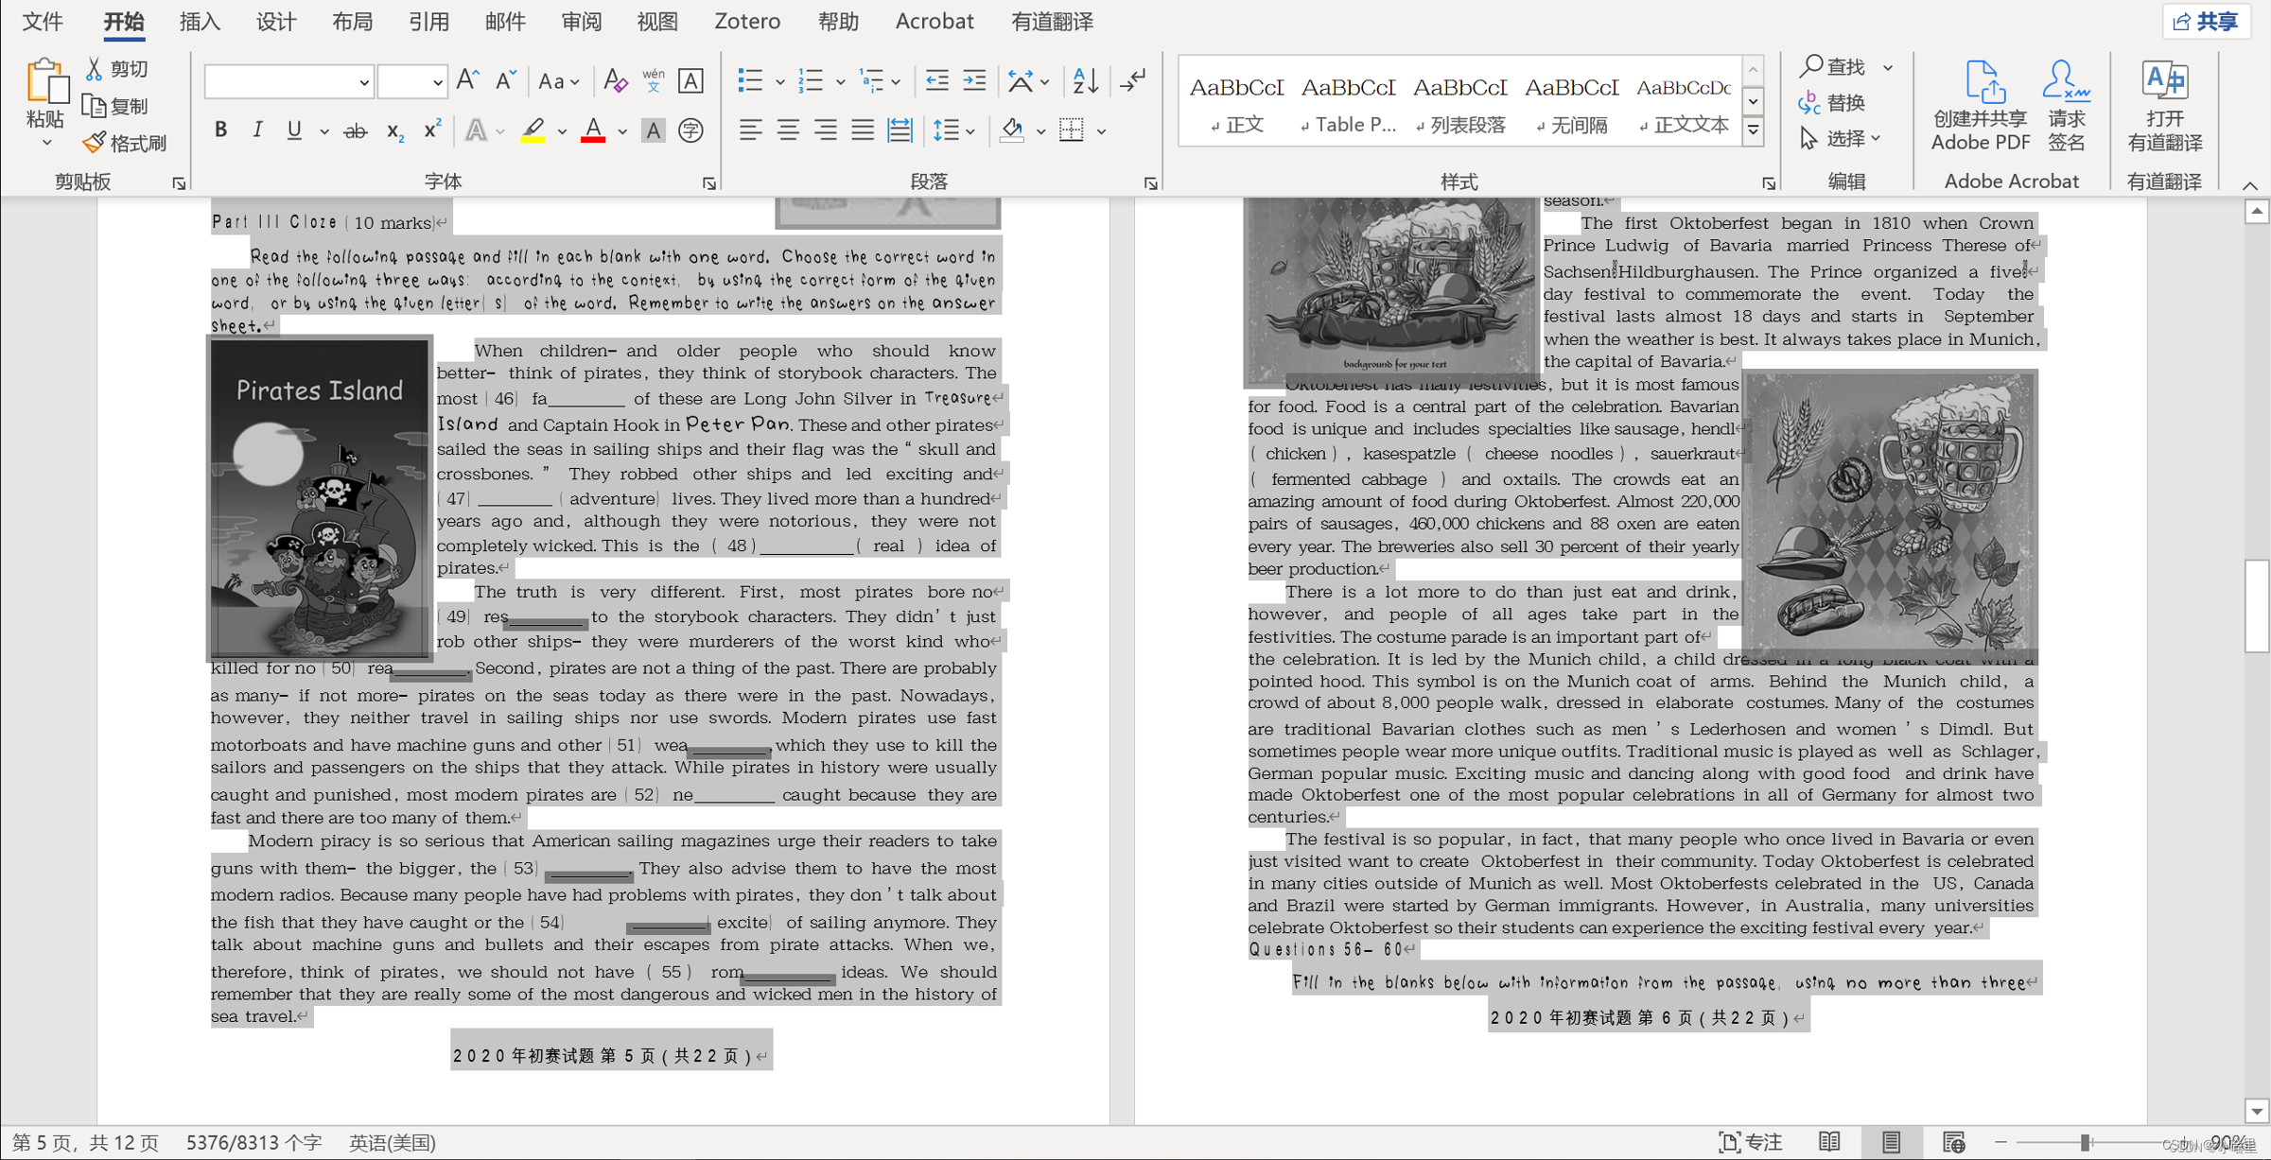Click the Share (共享) button
This screenshot has width=2271, height=1160.
coord(2206,22)
